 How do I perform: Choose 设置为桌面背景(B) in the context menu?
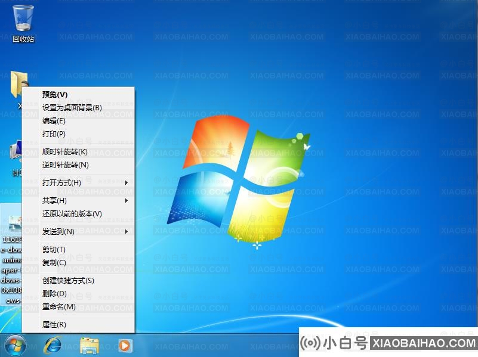pyautogui.click(x=79, y=108)
